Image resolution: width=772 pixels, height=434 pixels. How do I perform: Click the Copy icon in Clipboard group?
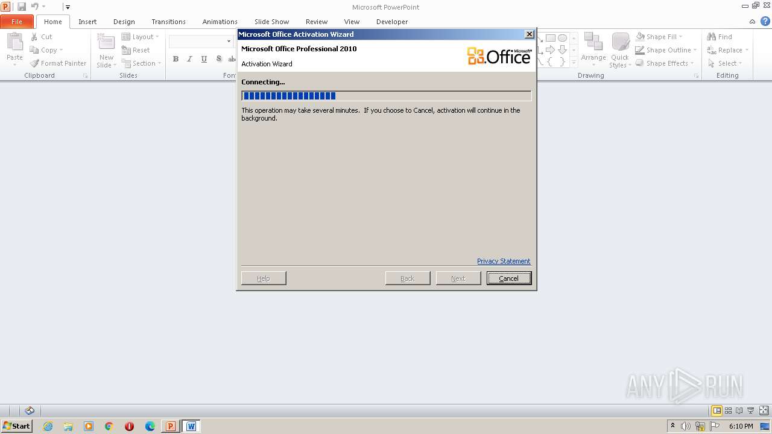(x=34, y=50)
